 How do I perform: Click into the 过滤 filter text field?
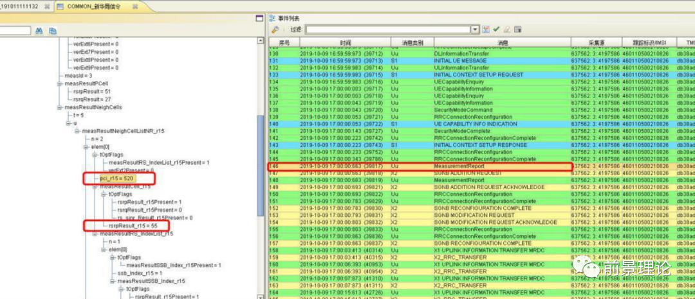(388, 30)
